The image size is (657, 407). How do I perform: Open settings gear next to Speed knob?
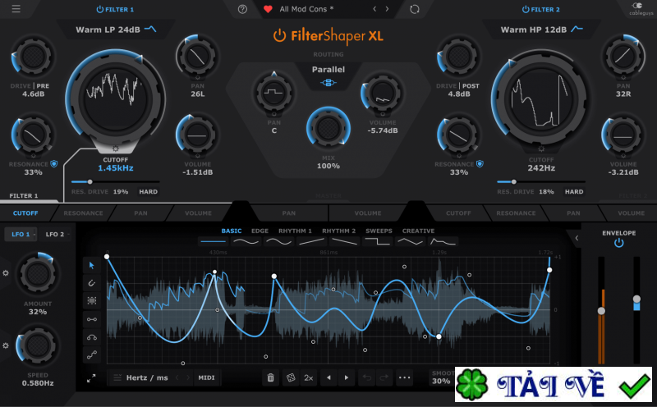(x=6, y=345)
